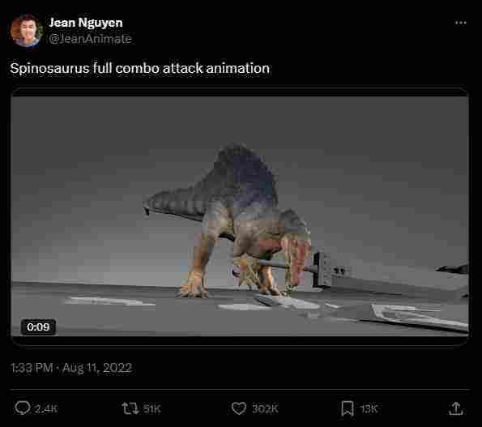Image resolution: width=482 pixels, height=427 pixels.
Task: Play the Spinosaurus animation video
Action: click(240, 216)
